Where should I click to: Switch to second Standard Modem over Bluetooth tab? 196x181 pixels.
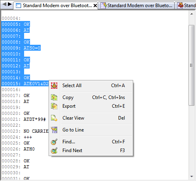tap(136, 6)
